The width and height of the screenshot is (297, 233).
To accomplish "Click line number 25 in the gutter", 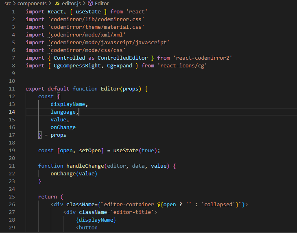I will coord(12,196).
